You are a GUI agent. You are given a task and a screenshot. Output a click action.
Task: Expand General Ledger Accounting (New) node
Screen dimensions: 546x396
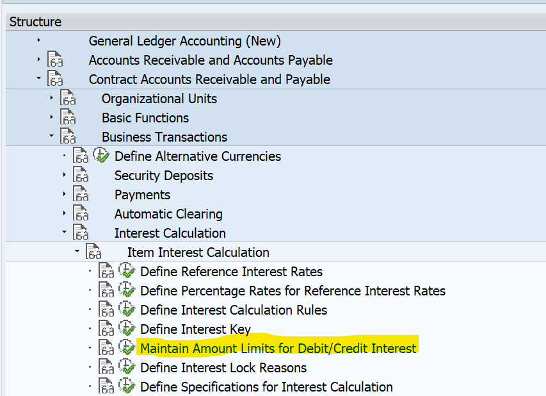pyautogui.click(x=38, y=40)
